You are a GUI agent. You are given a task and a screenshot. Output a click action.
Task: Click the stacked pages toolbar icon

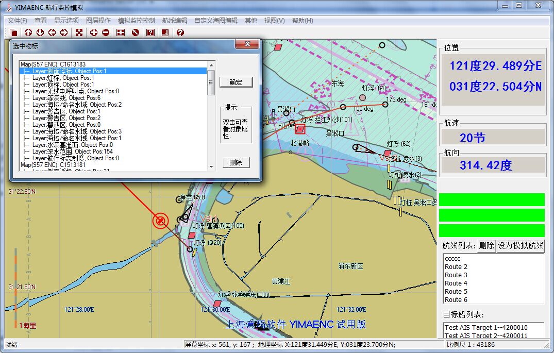click(x=13, y=32)
